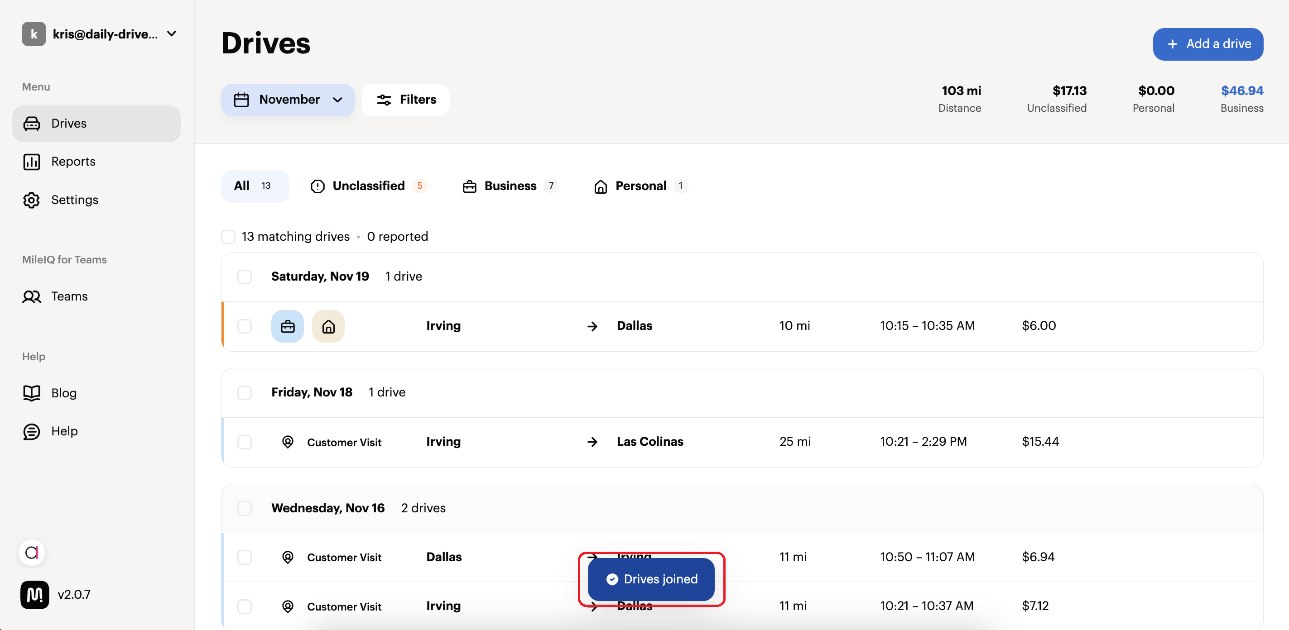Click location pin on 10:21 – 10:37 AM drive
Screen dimensions: 1289x630
tap(288, 606)
